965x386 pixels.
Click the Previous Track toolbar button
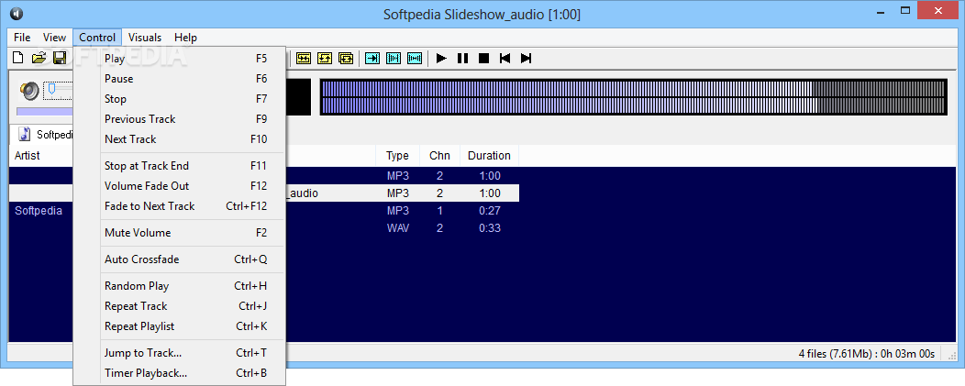point(505,59)
